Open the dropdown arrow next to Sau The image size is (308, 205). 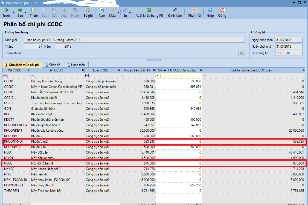pyautogui.click(x=25, y=13)
